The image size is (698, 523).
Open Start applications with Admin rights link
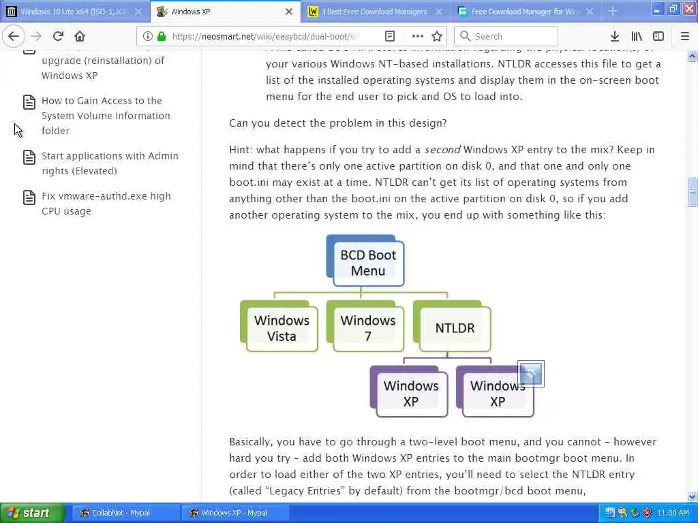pyautogui.click(x=110, y=163)
